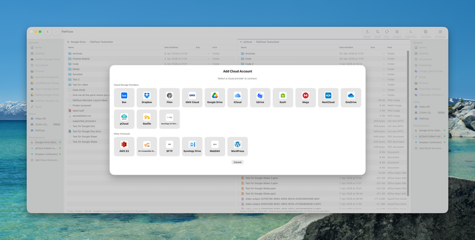
Task: Choose the Box cloud provider
Action: [x=124, y=98]
